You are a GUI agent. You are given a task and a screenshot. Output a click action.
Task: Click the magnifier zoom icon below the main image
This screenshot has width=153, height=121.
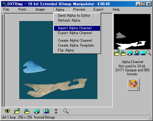click(66, 111)
